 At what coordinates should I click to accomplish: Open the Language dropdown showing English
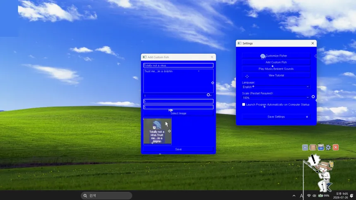276,87
